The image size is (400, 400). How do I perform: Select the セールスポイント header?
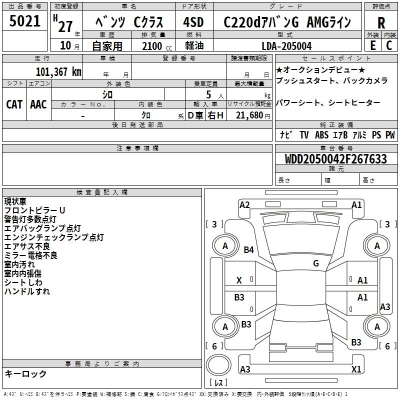(x=336, y=58)
